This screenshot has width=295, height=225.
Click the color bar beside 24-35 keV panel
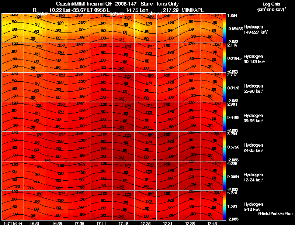click(x=224, y=146)
